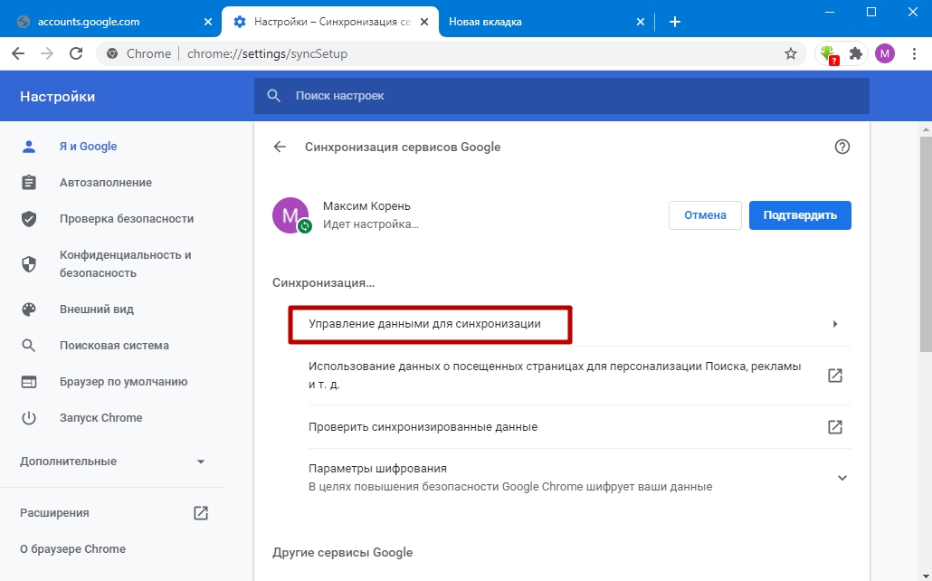Click the purple profile avatar in toolbar
The height and width of the screenshot is (581, 932).
(x=885, y=53)
